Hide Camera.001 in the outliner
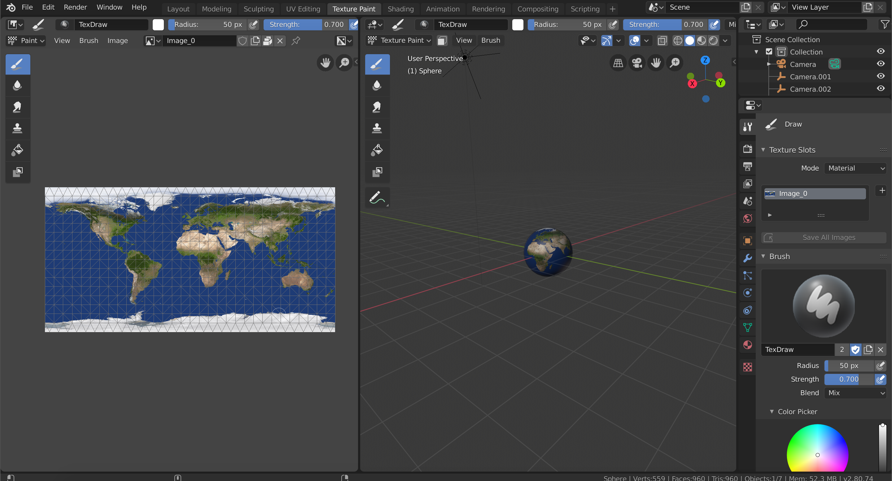 point(881,76)
